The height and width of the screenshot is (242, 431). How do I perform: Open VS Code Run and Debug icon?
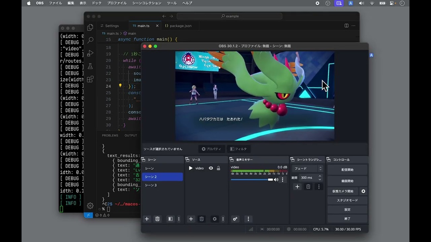click(x=90, y=53)
